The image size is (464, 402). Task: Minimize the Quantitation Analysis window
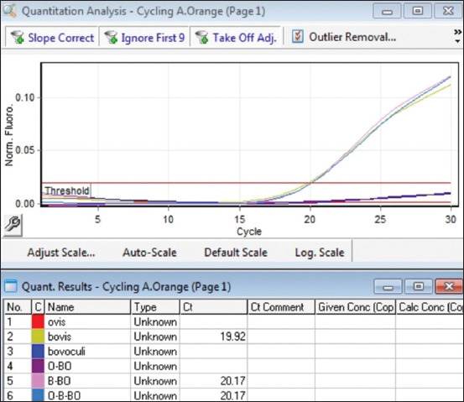pos(387,11)
